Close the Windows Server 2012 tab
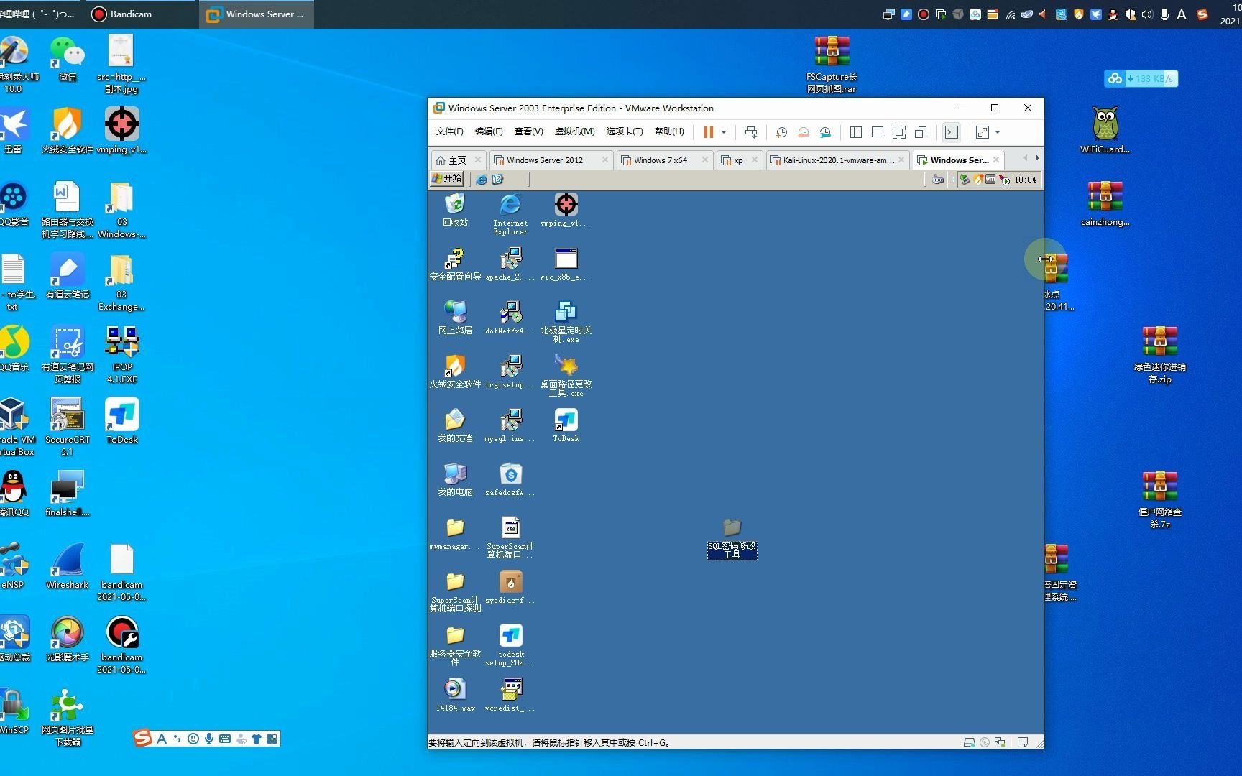Screen dimensions: 1242x776 click(x=604, y=160)
